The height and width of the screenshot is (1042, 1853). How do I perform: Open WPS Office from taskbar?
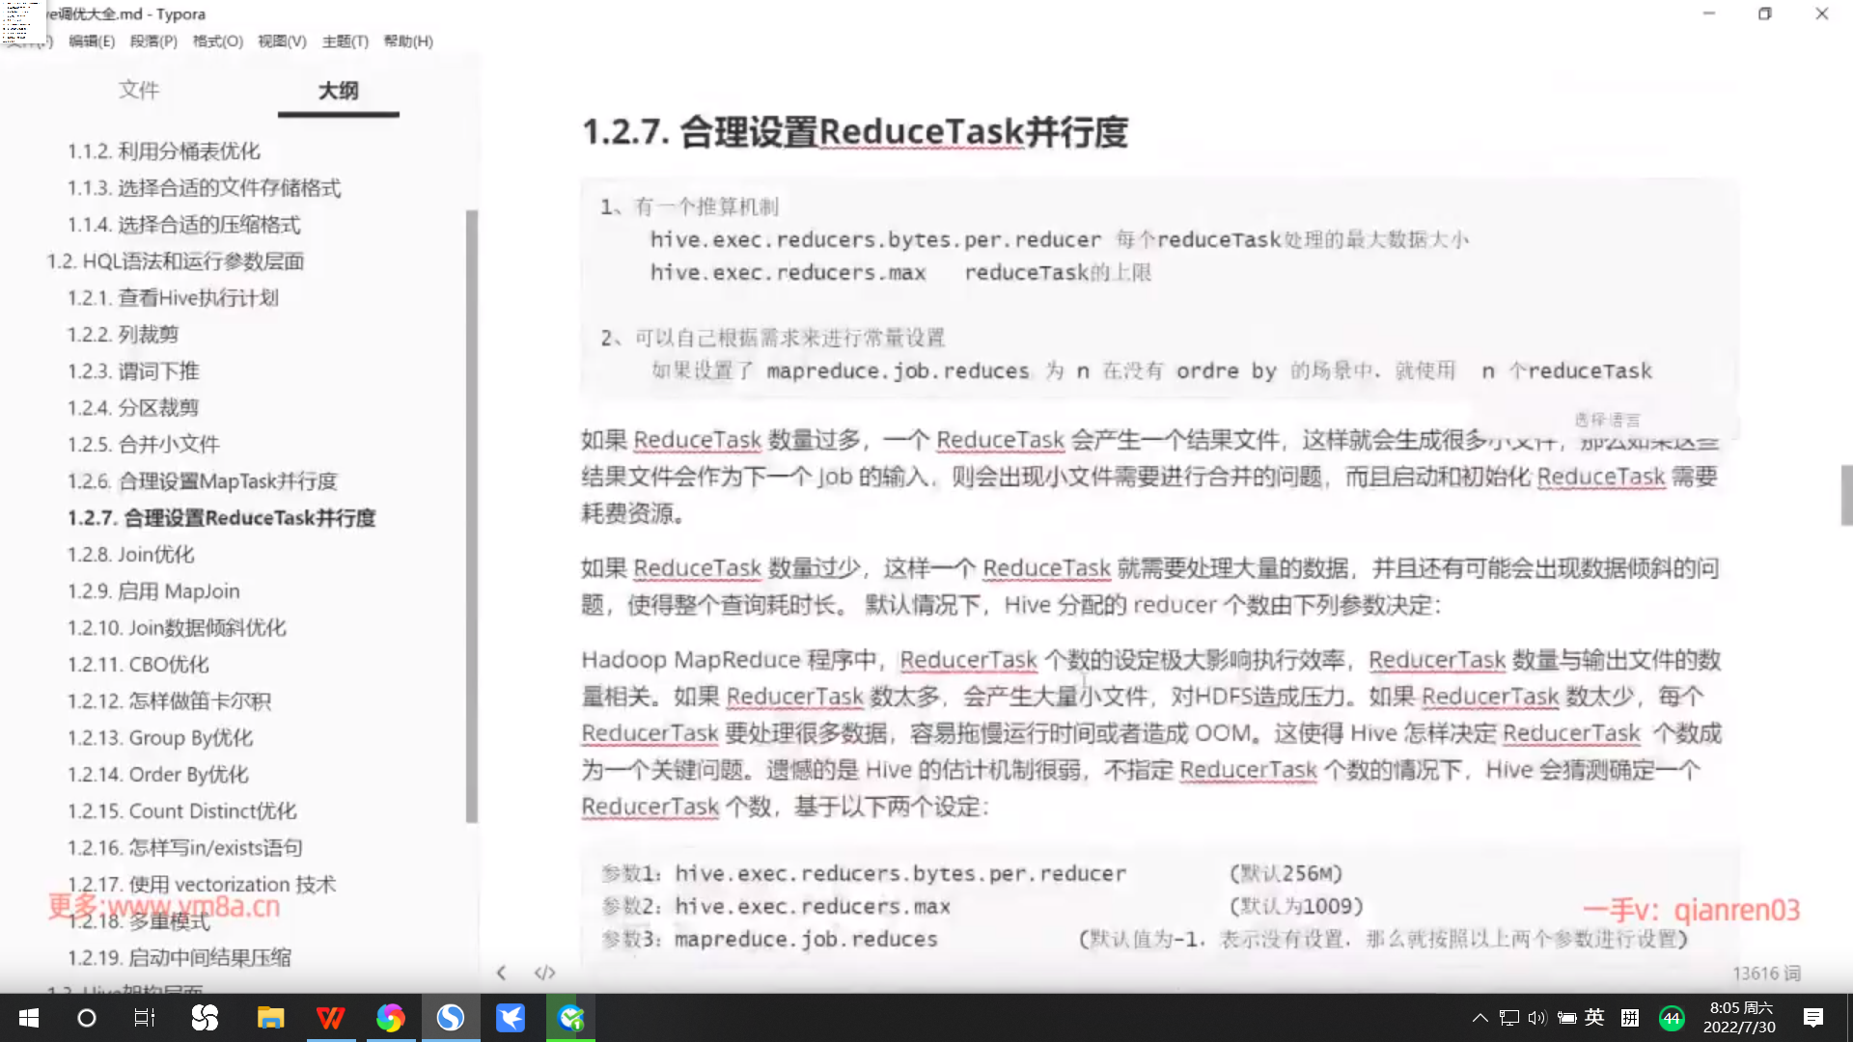(x=330, y=1018)
